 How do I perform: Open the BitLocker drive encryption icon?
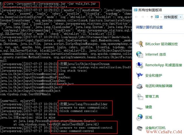(x=140, y=44)
